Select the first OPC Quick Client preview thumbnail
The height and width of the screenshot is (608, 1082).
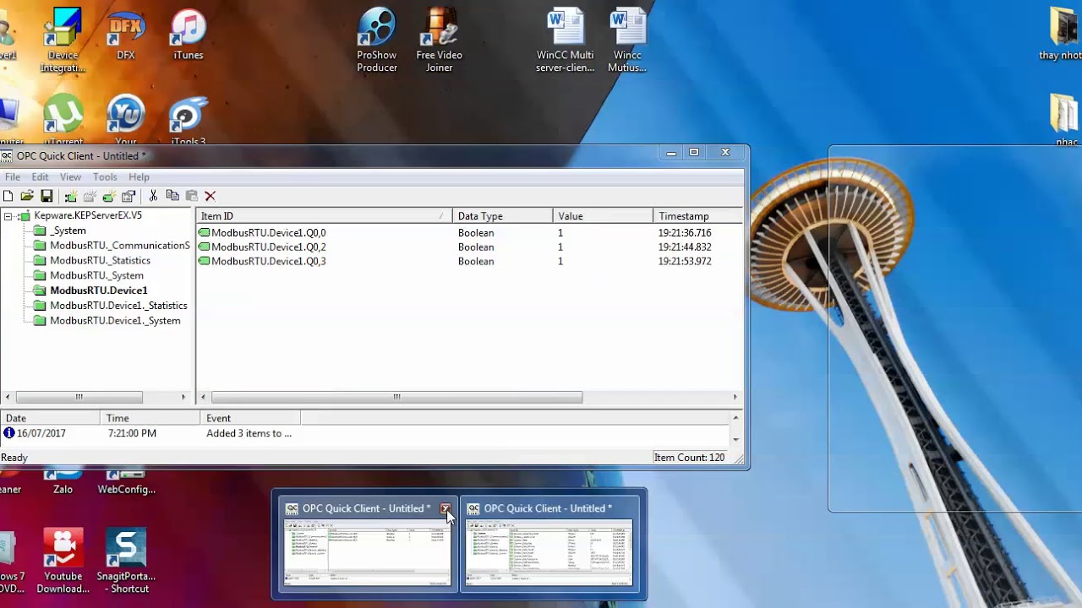tap(367, 553)
